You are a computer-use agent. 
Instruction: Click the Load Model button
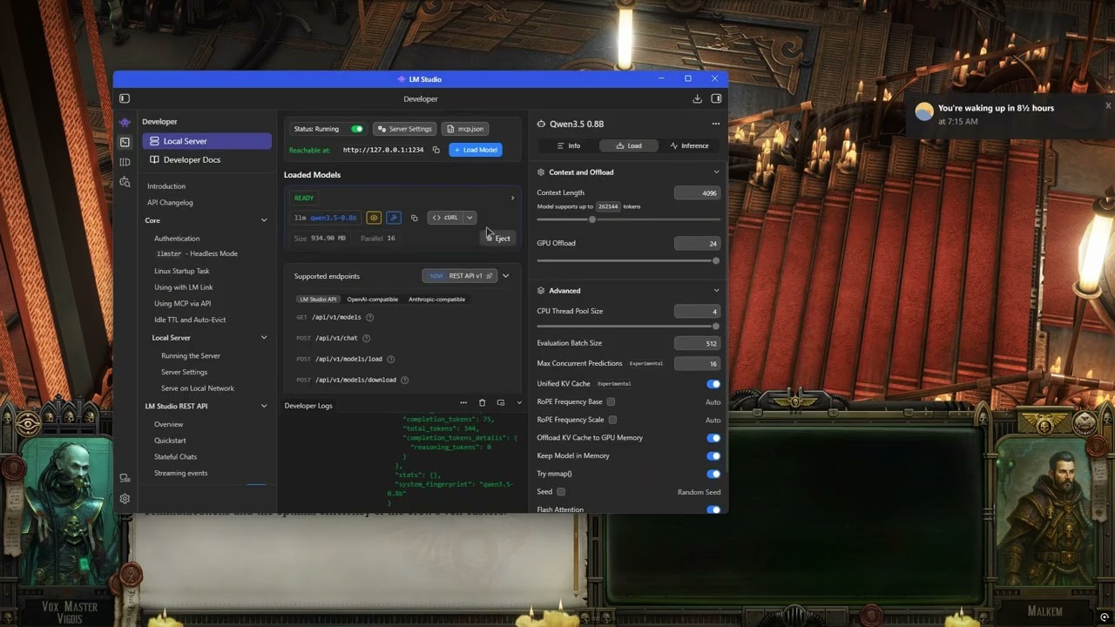click(476, 150)
